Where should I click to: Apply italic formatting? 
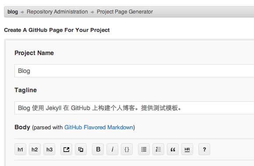pos(112,149)
